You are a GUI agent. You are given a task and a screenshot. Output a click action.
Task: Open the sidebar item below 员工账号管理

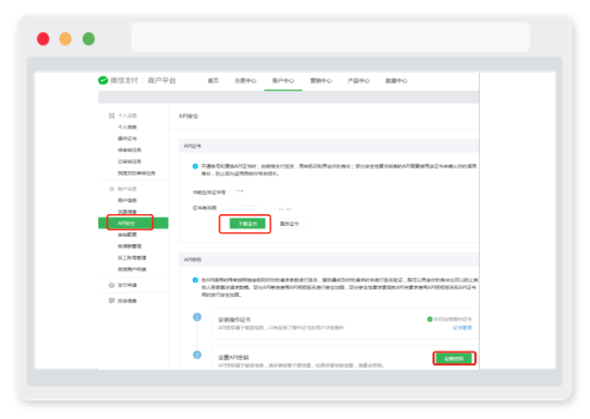pyautogui.click(x=132, y=270)
